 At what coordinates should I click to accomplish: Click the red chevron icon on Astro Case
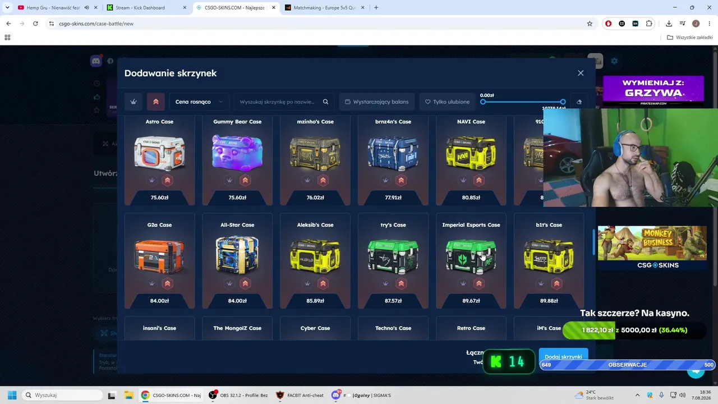[x=167, y=180]
